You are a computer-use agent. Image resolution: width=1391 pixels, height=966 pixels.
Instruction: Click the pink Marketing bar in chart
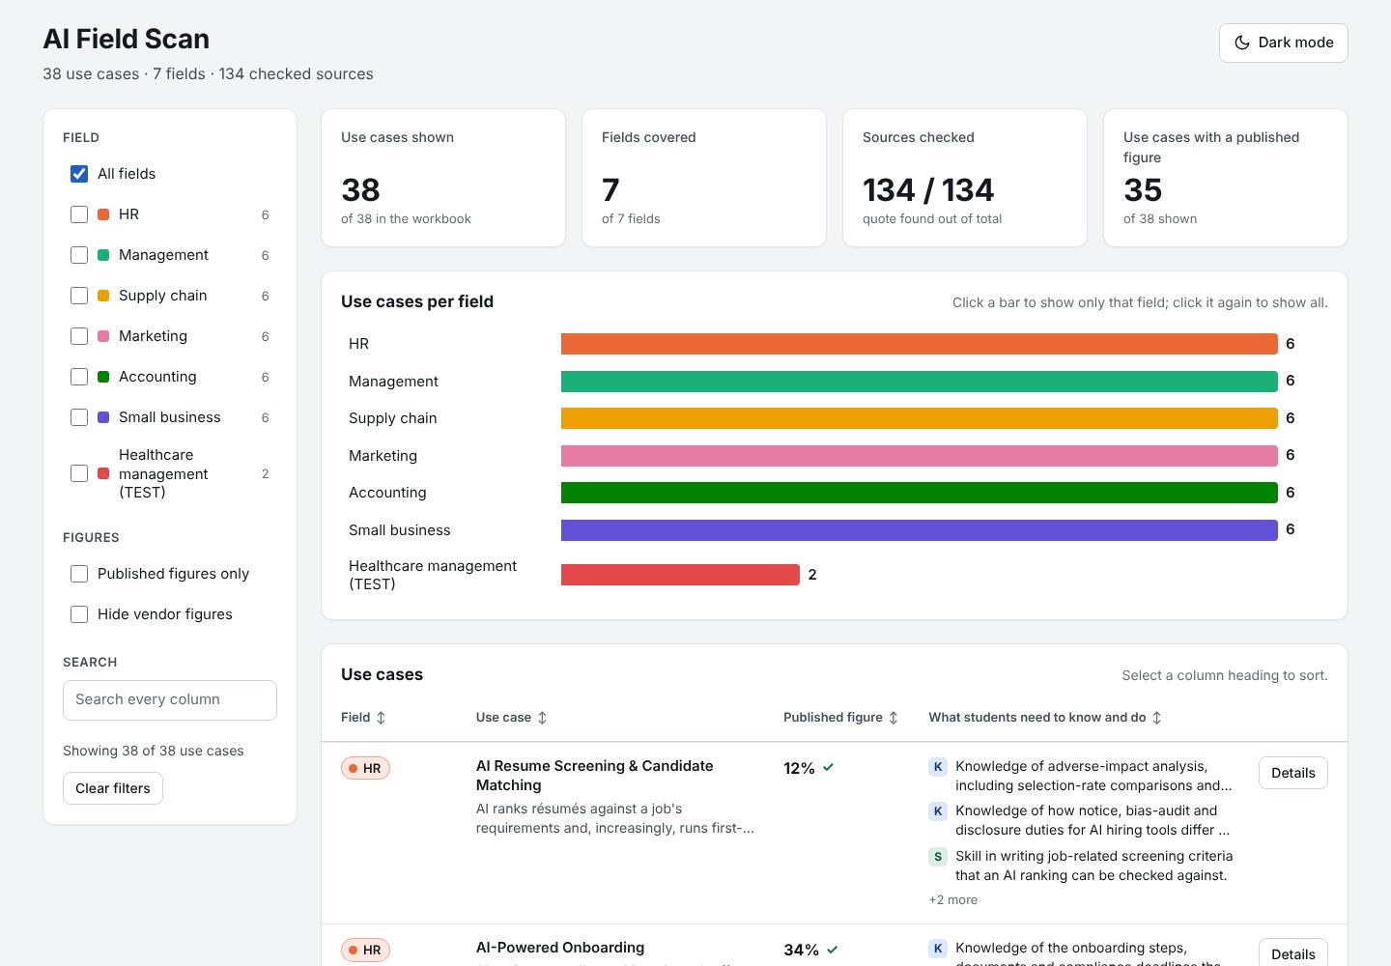[x=920, y=456]
